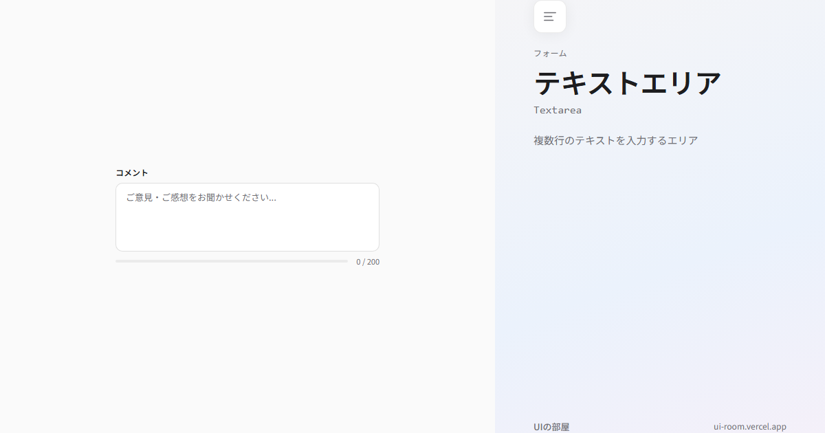Click the フォーム category label
The width and height of the screenshot is (825, 433).
pos(550,53)
